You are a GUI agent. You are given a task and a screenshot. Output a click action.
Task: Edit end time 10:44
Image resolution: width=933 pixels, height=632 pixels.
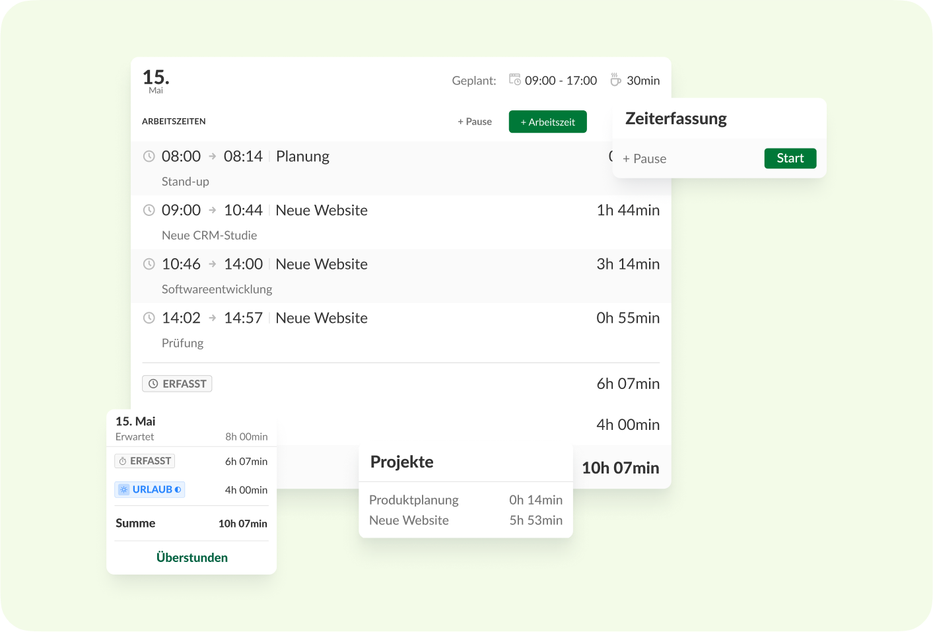243,210
